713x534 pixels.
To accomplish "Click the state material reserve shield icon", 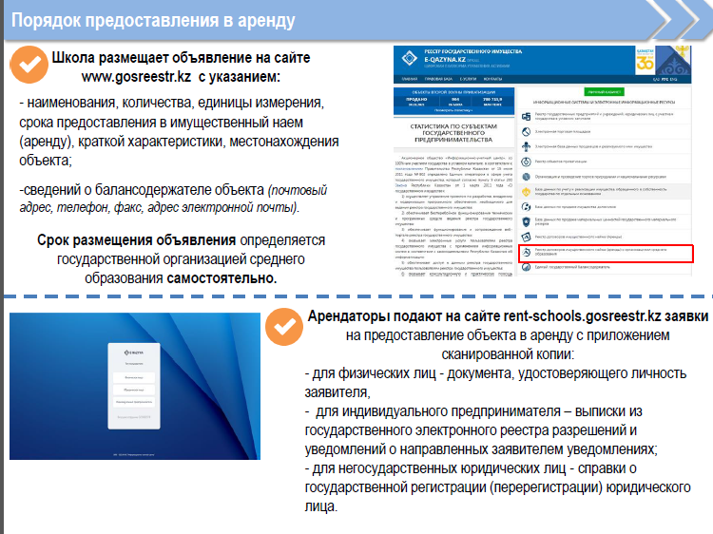I will point(526,221).
